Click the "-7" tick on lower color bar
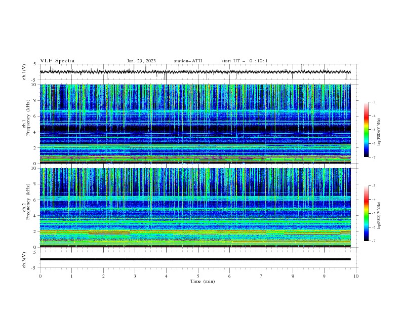401x310 pixels. click(373, 241)
